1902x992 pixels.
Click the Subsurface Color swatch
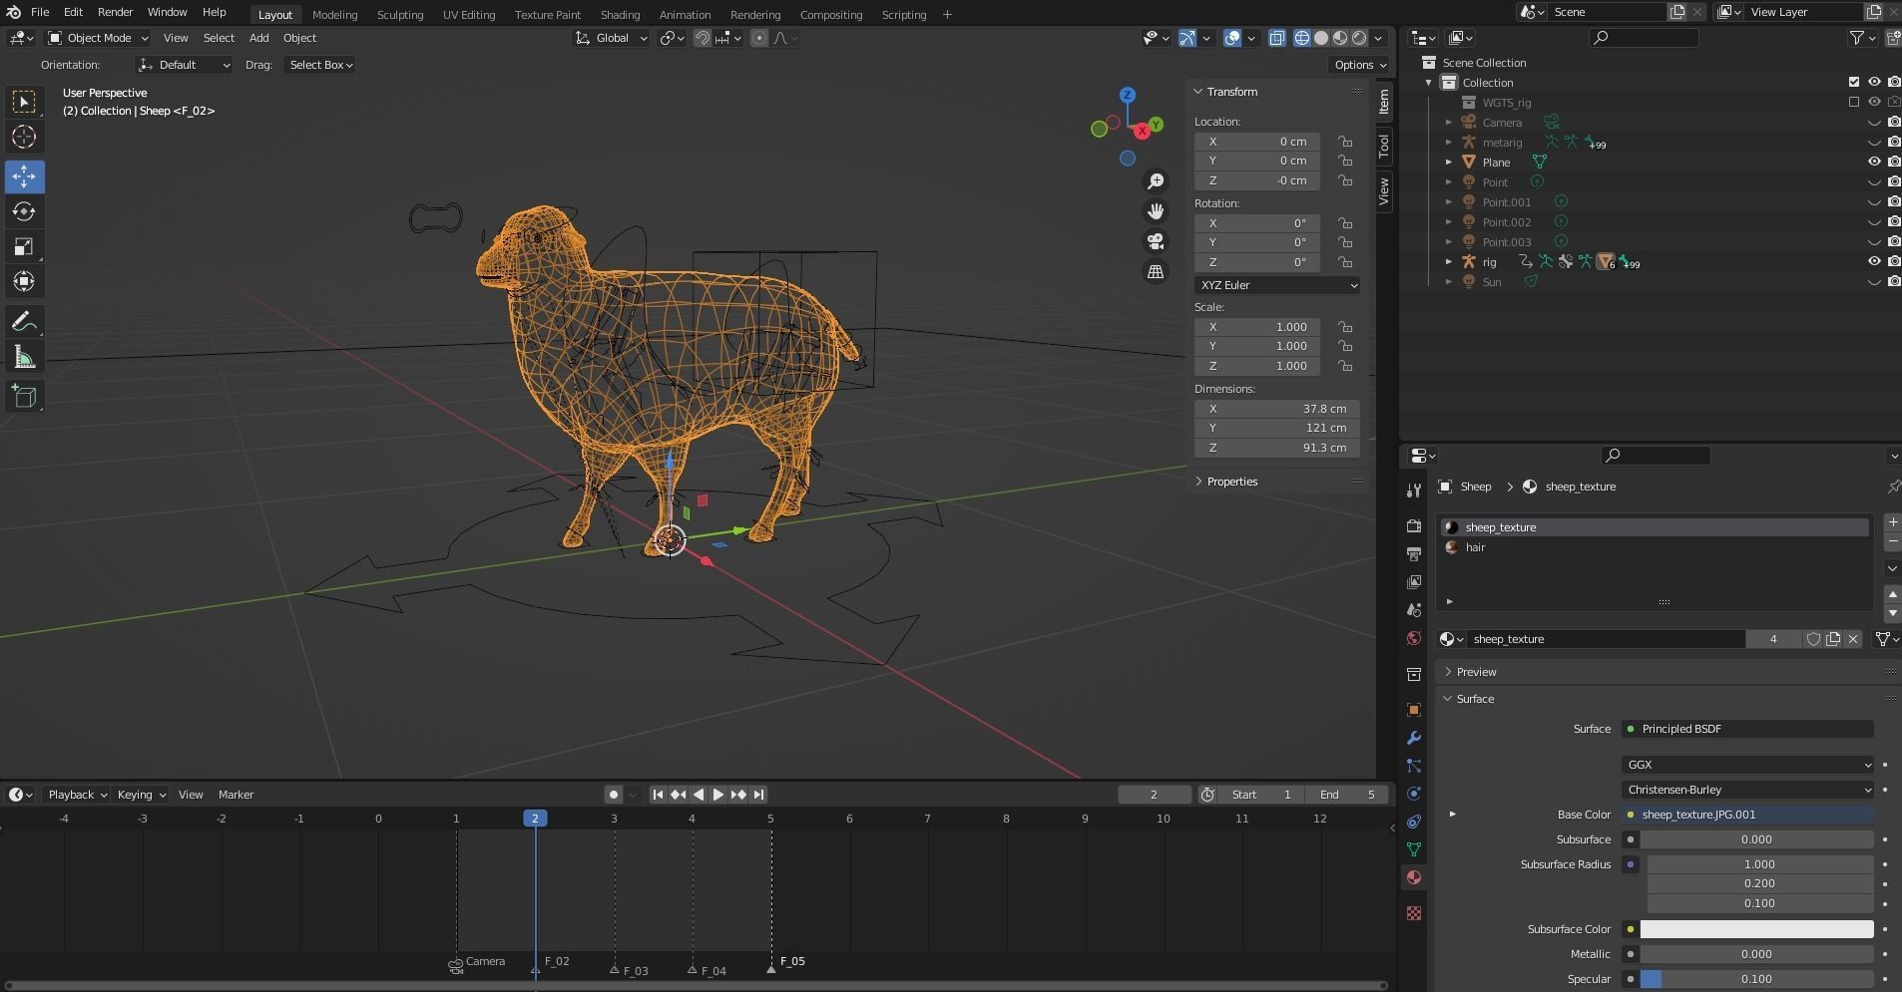[x=1756, y=929]
